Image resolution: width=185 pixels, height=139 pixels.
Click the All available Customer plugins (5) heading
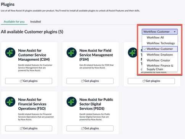tap(32, 32)
